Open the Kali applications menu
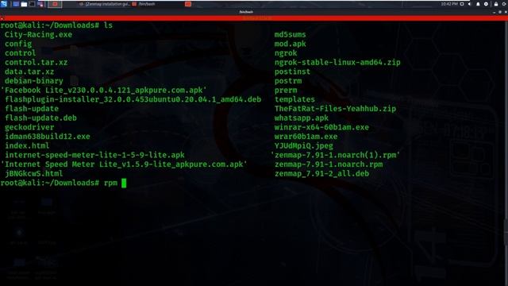 pyautogui.click(x=4, y=4)
